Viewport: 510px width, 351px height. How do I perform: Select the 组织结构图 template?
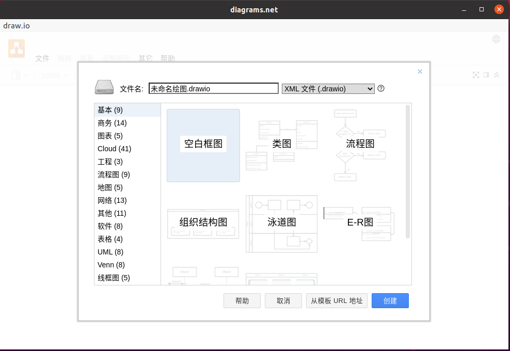[203, 224]
